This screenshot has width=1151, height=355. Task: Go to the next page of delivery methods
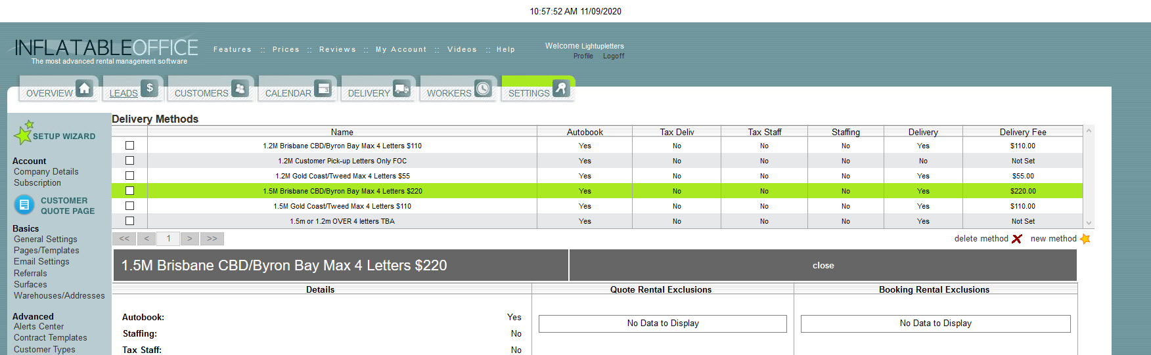pyautogui.click(x=189, y=239)
